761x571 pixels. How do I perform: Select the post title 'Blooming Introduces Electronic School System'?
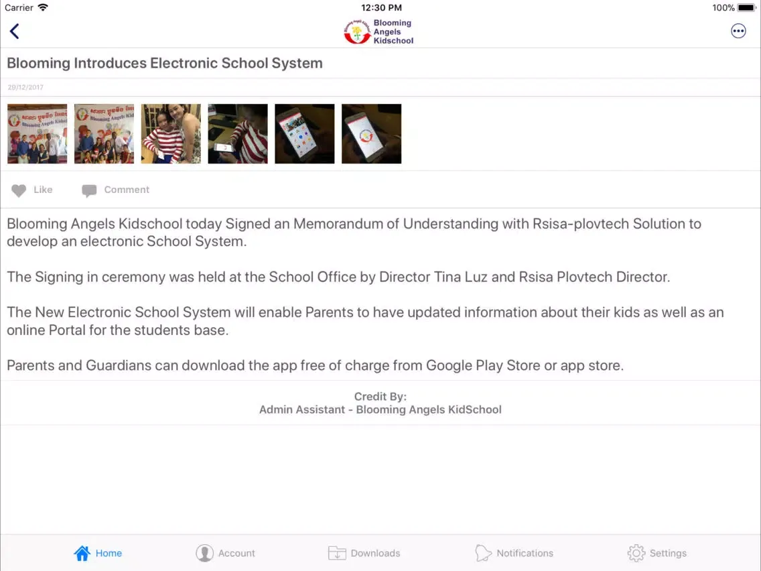(x=165, y=63)
